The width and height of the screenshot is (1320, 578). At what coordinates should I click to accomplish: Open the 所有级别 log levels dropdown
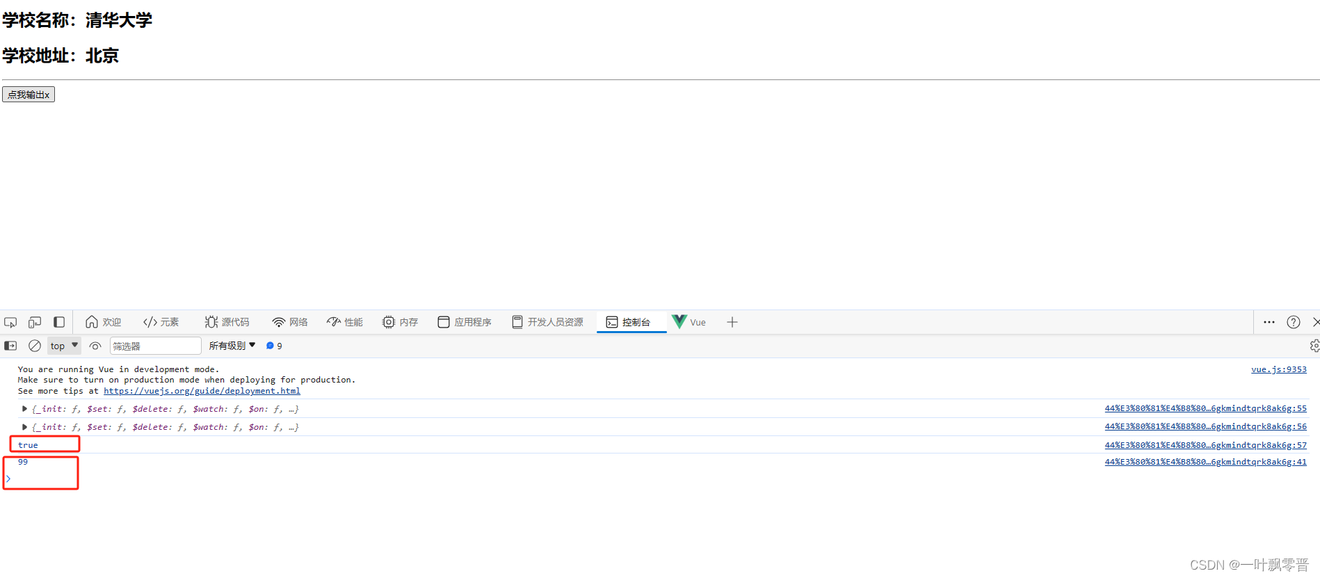tap(232, 346)
